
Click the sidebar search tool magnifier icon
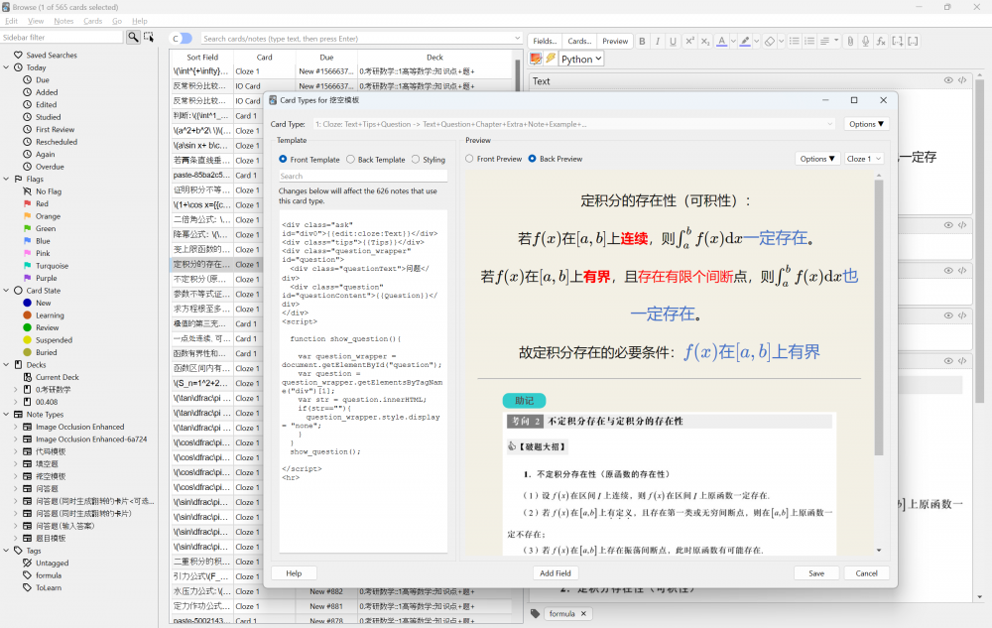(133, 38)
